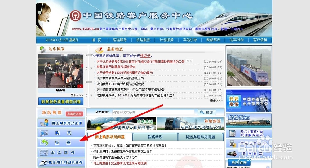
Task: Switch to the 铁路常识 tab below banners
Action: point(155,137)
